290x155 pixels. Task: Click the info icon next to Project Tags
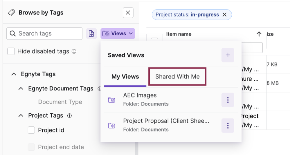pos(69,116)
